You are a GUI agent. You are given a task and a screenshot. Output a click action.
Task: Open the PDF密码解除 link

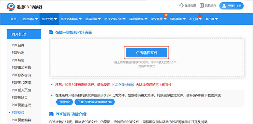pos(123,84)
